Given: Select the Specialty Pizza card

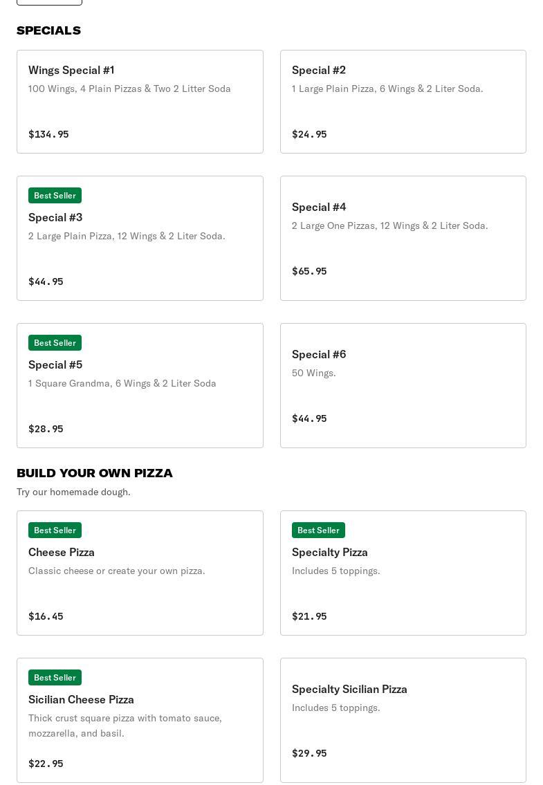Looking at the screenshot, I should coord(403,573).
